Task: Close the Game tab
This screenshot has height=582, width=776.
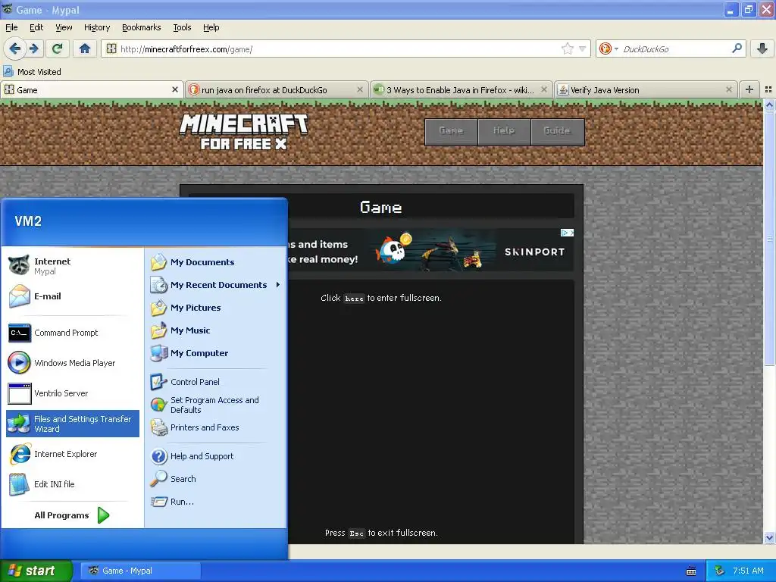Action: 175,89
